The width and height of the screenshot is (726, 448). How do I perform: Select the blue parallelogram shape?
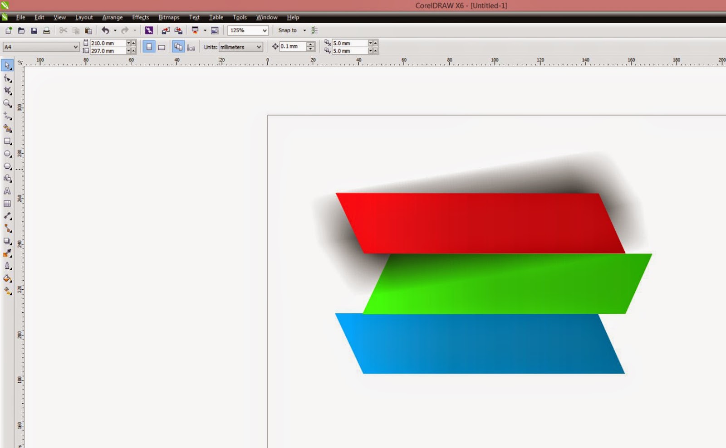click(x=480, y=343)
